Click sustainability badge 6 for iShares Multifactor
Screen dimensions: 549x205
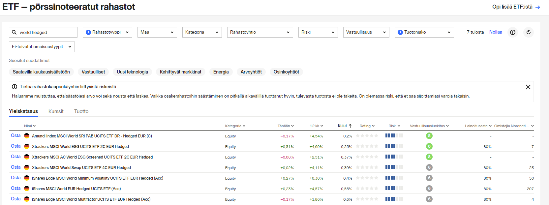click(429, 199)
